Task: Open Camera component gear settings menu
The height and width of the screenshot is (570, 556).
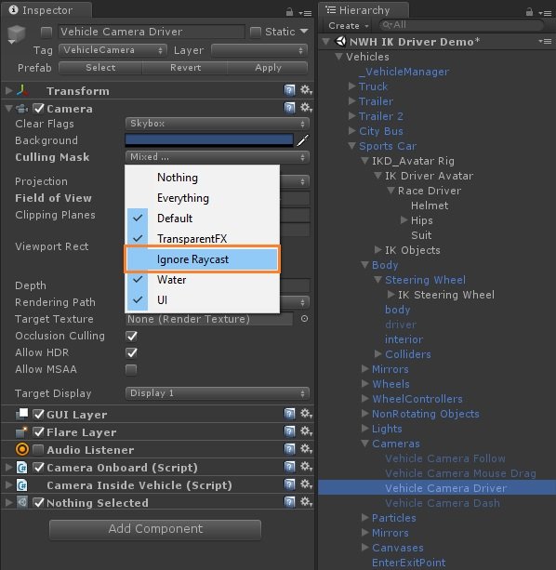Action: click(x=306, y=108)
